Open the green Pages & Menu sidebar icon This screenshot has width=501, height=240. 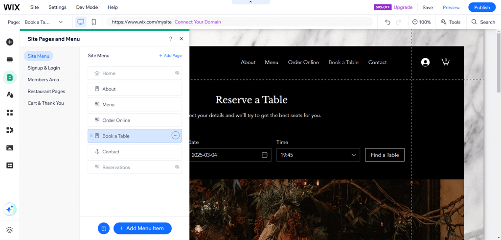coord(10,77)
